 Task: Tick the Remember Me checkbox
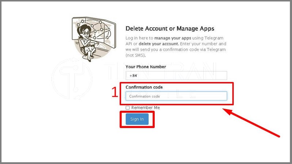click(x=127, y=108)
